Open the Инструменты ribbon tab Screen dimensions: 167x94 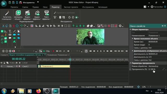point(88,7)
